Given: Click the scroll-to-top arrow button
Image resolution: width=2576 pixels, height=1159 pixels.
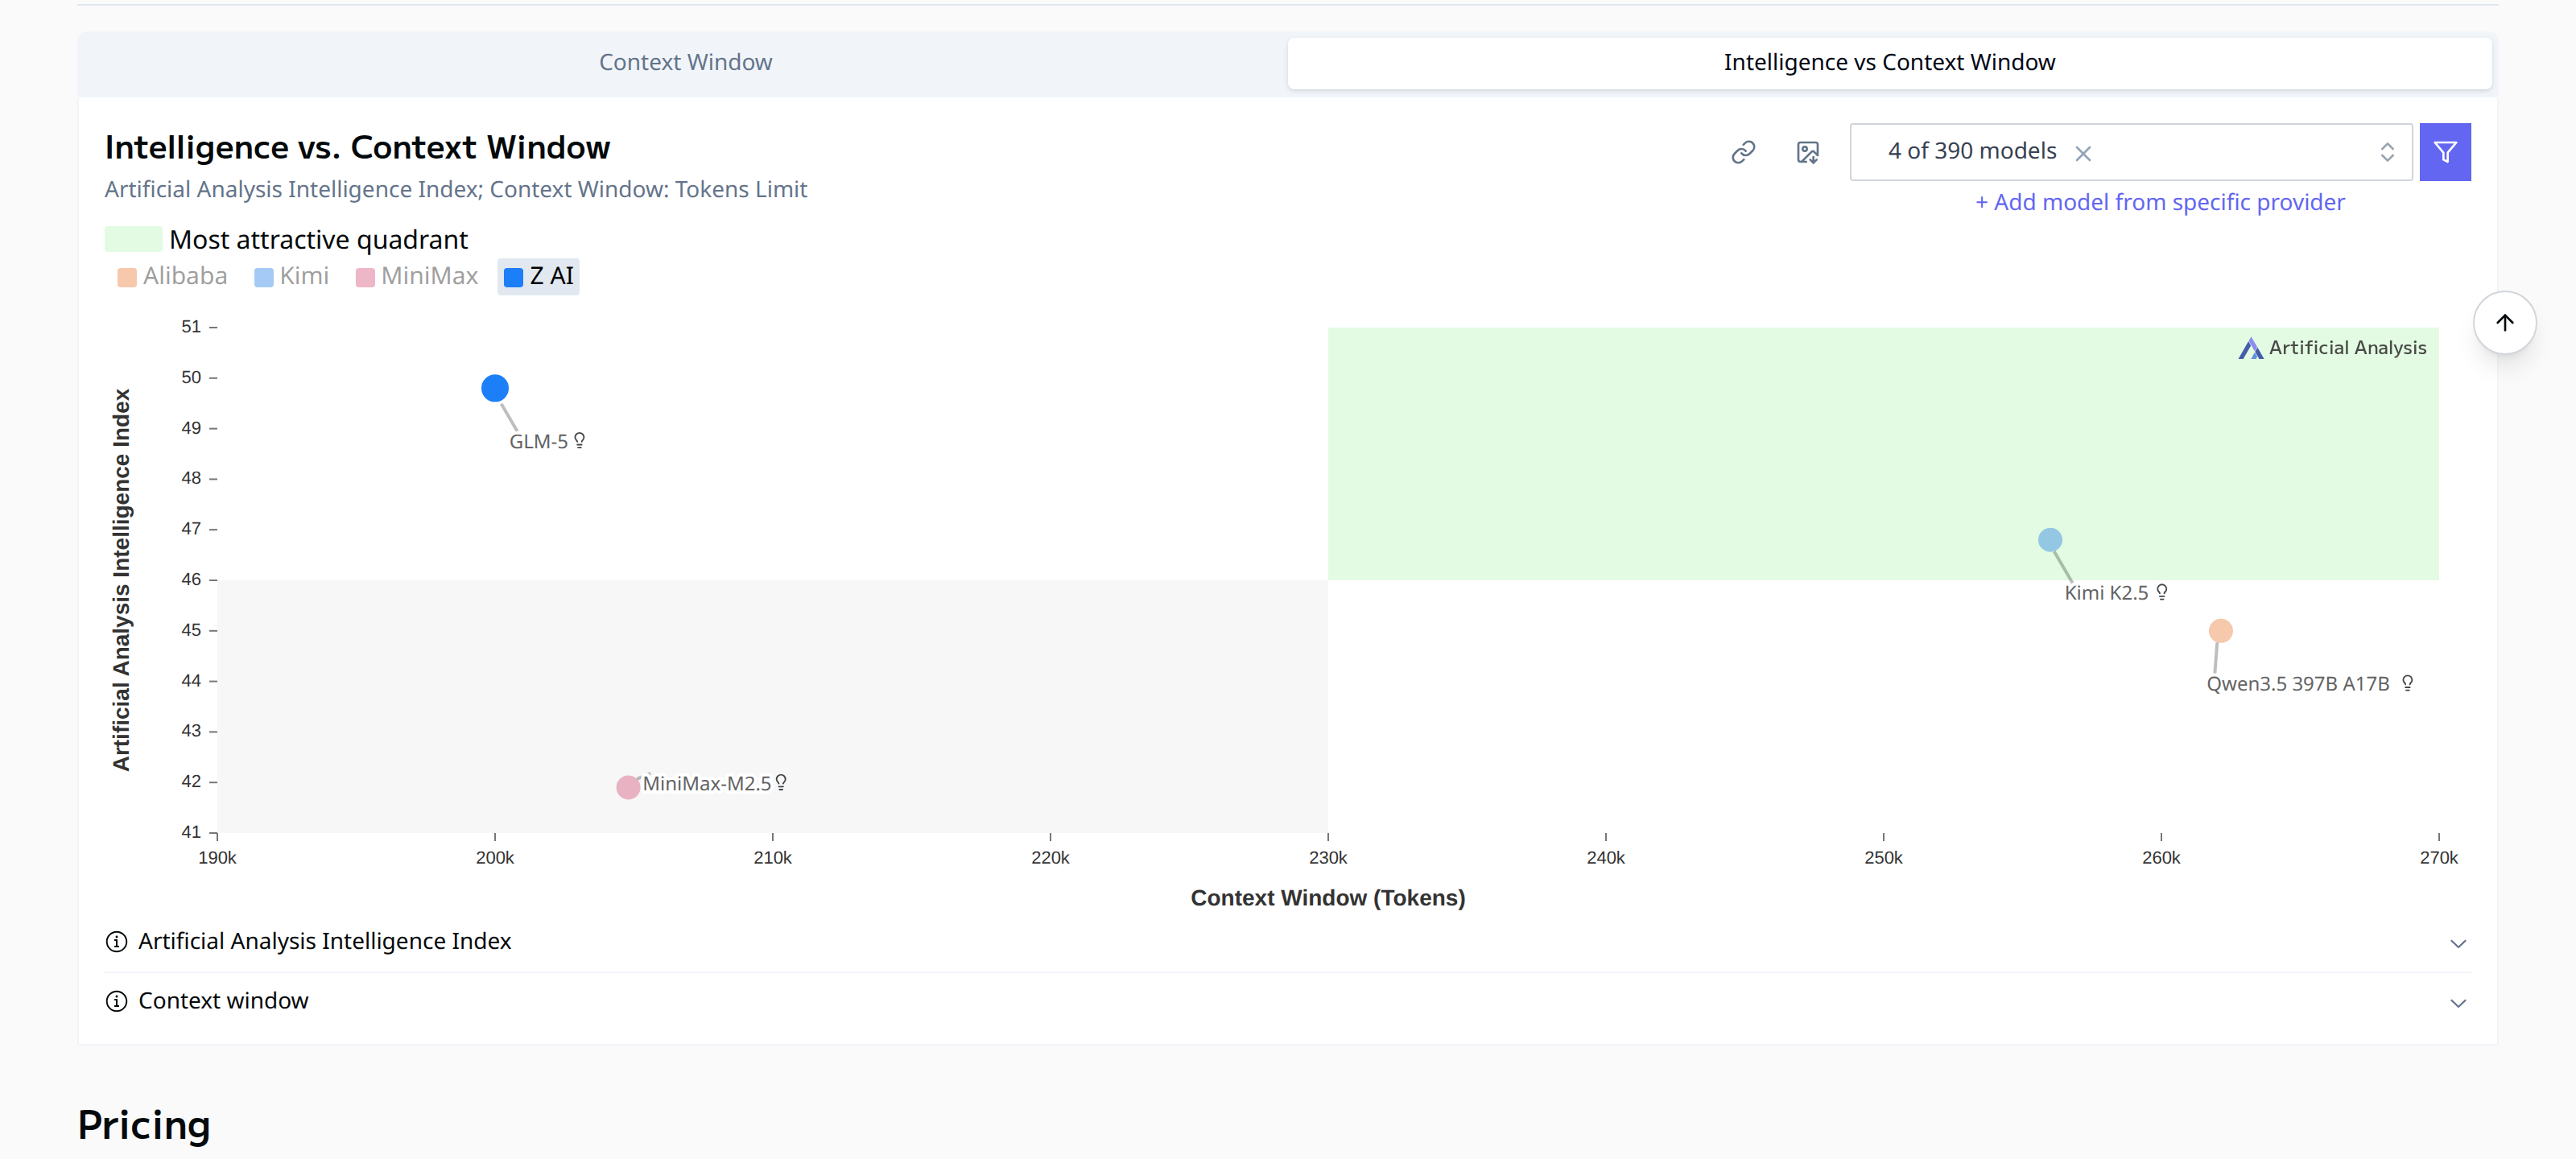Looking at the screenshot, I should (x=2505, y=322).
